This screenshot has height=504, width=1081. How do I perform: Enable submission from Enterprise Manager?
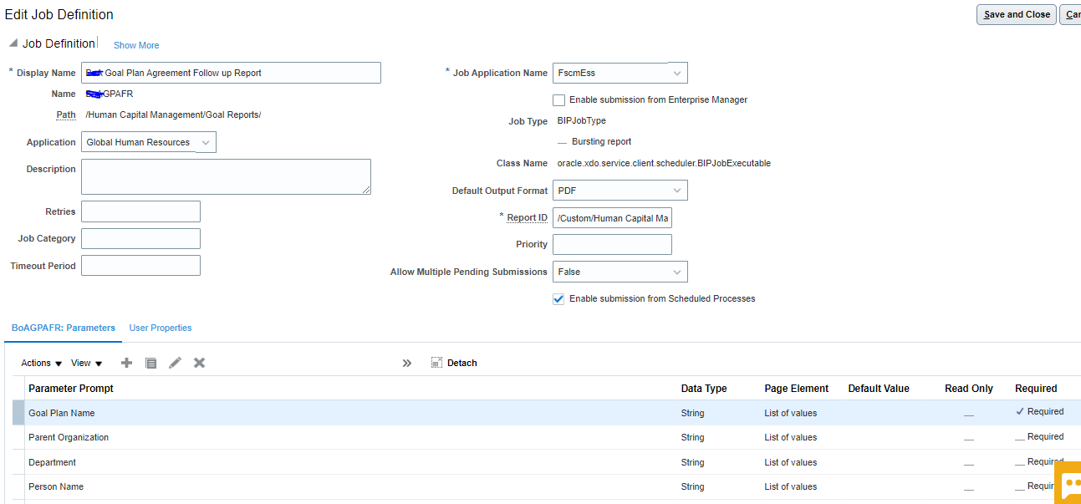[x=558, y=99]
